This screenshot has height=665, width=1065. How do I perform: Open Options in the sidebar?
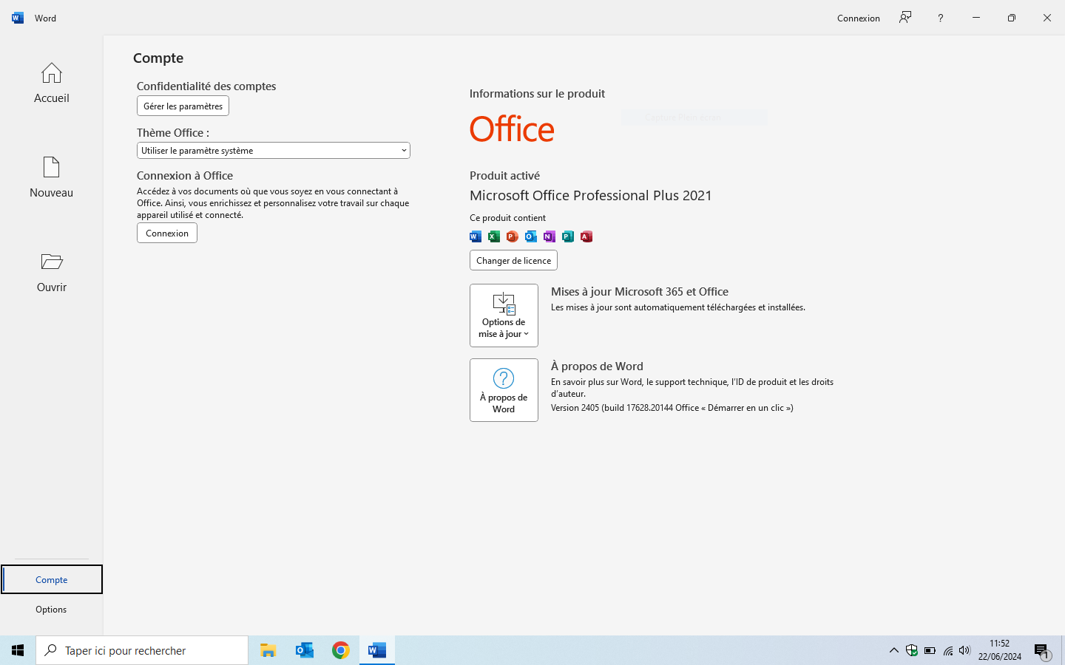pyautogui.click(x=51, y=609)
